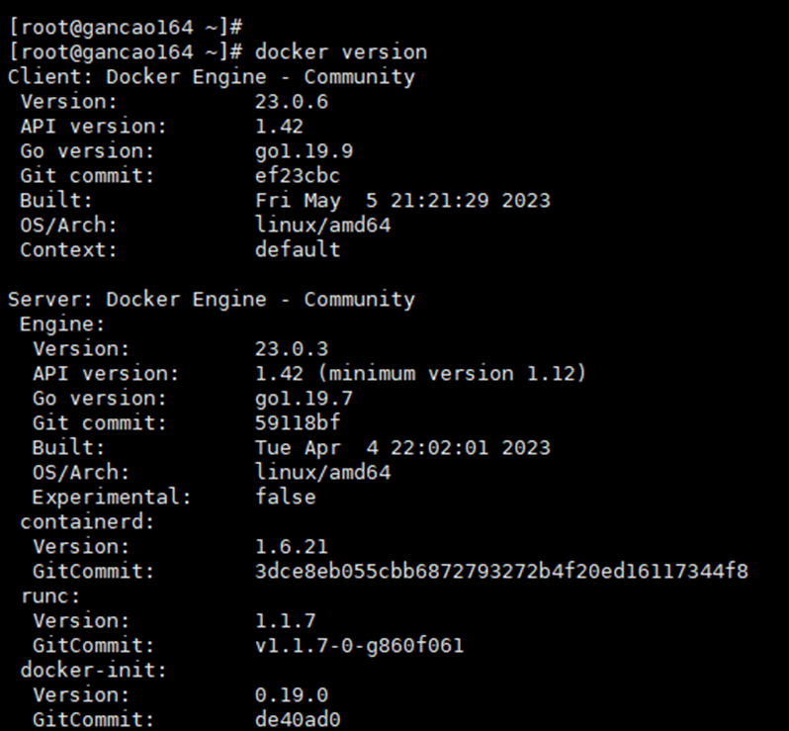Viewport: 789px width, 731px height.
Task: Click the long containerd GitCommit hash
Action: [x=501, y=571]
